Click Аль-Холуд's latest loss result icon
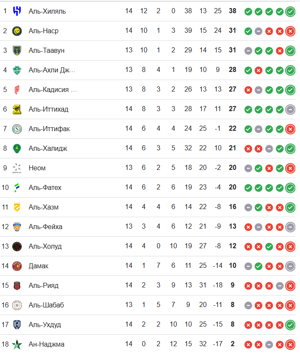Screen dimensions: 300x353 click(x=290, y=247)
